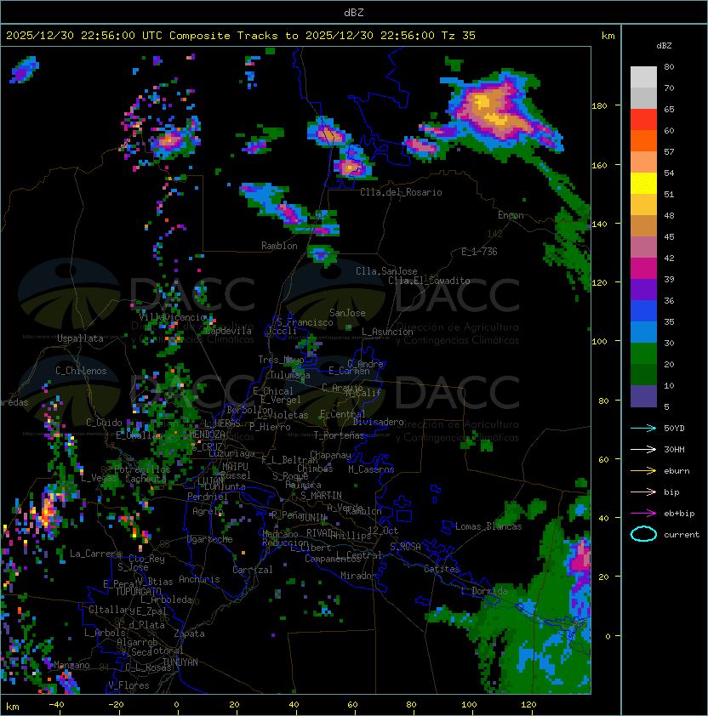This screenshot has width=708, height=716.
Task: Click the 'La_Carrera' label on map
Action: pyautogui.click(x=95, y=554)
